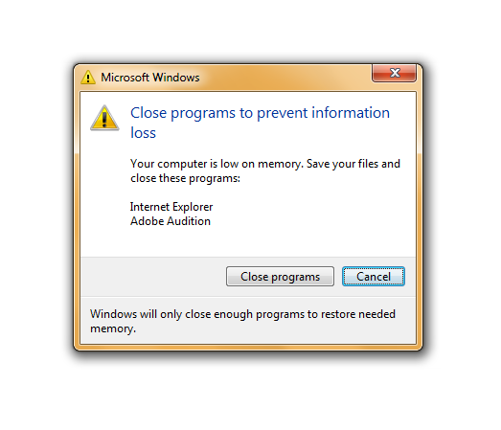501x430 pixels.
Task: Click the Close programs button
Action: click(280, 277)
